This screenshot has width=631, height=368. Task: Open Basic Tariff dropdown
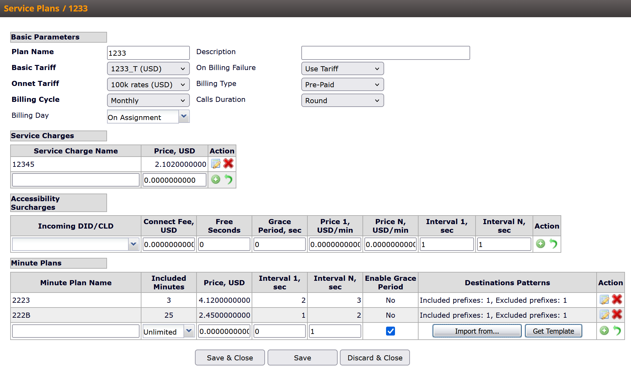[x=148, y=69]
